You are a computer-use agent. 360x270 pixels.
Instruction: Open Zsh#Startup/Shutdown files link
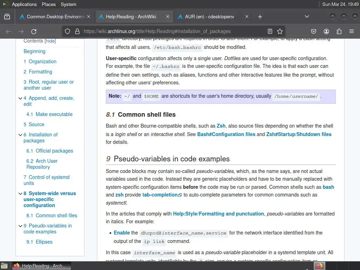299,134
